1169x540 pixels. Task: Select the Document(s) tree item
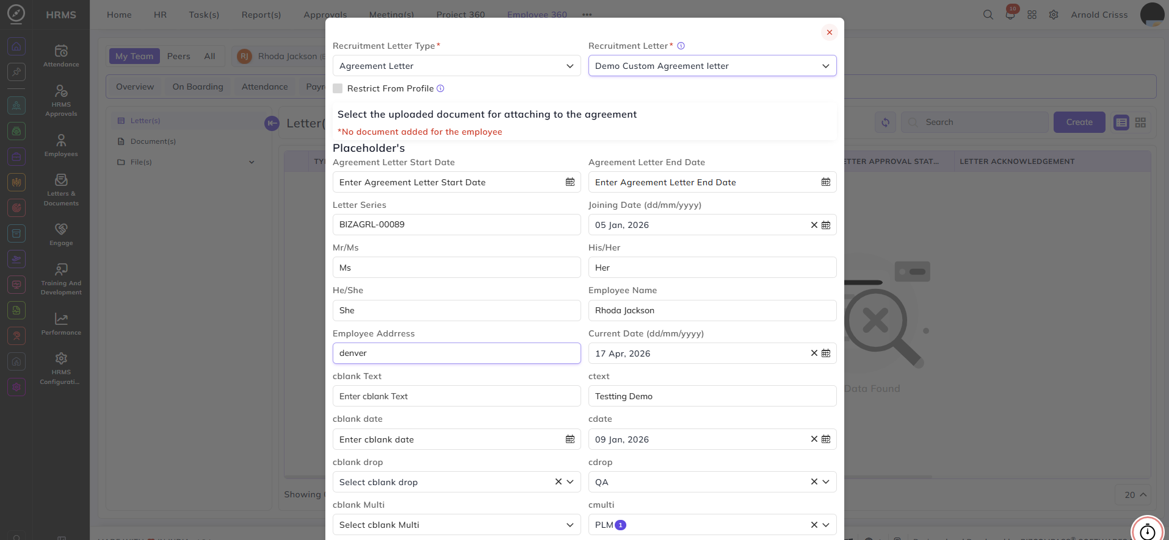153,141
